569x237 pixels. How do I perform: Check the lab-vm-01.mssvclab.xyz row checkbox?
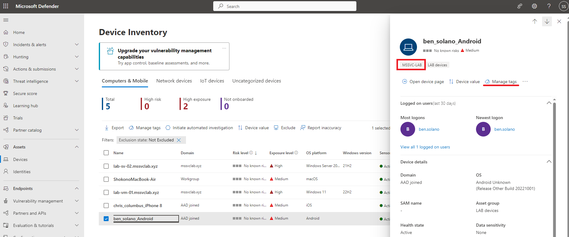(106, 192)
